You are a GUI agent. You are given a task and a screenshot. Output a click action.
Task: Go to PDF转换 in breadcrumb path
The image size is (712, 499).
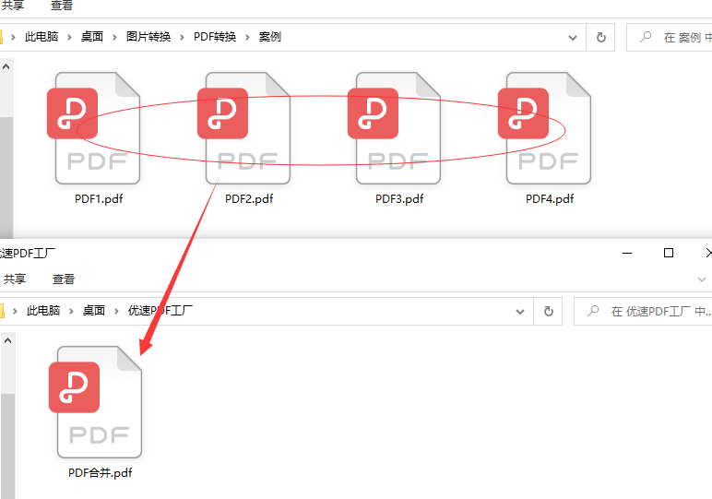tap(215, 37)
